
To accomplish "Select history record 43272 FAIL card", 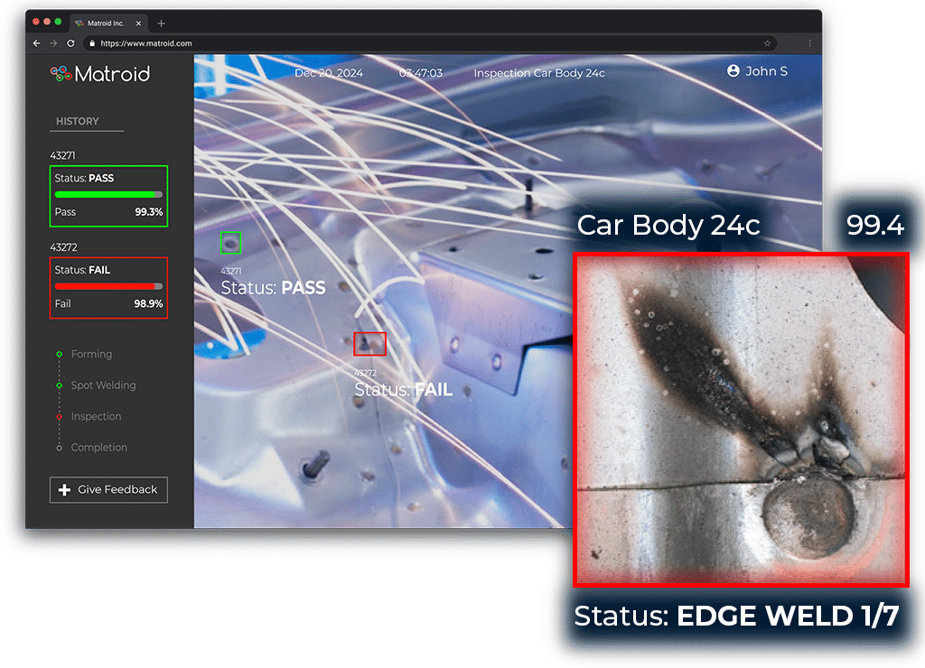I will [108, 288].
